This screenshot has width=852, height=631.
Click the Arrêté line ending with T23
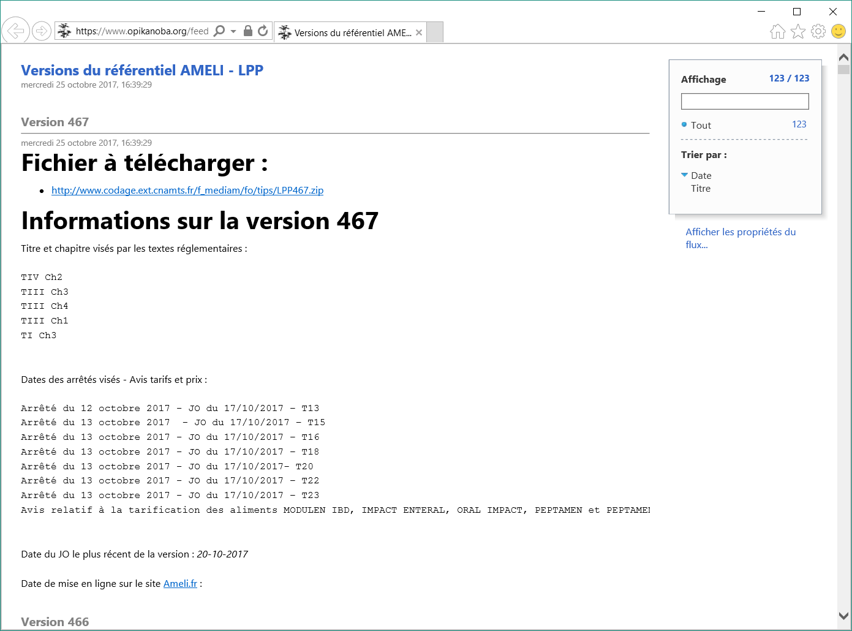tap(170, 496)
